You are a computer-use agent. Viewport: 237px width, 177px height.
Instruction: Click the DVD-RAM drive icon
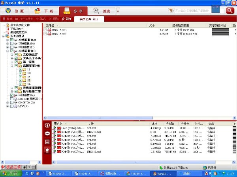point(15,99)
